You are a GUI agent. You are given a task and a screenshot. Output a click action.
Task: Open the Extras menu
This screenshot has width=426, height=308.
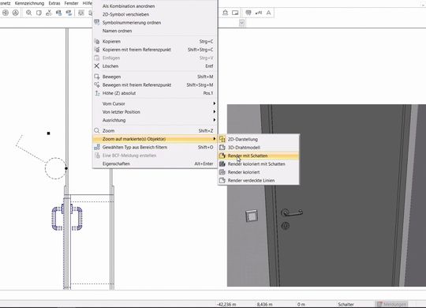pyautogui.click(x=54, y=3)
